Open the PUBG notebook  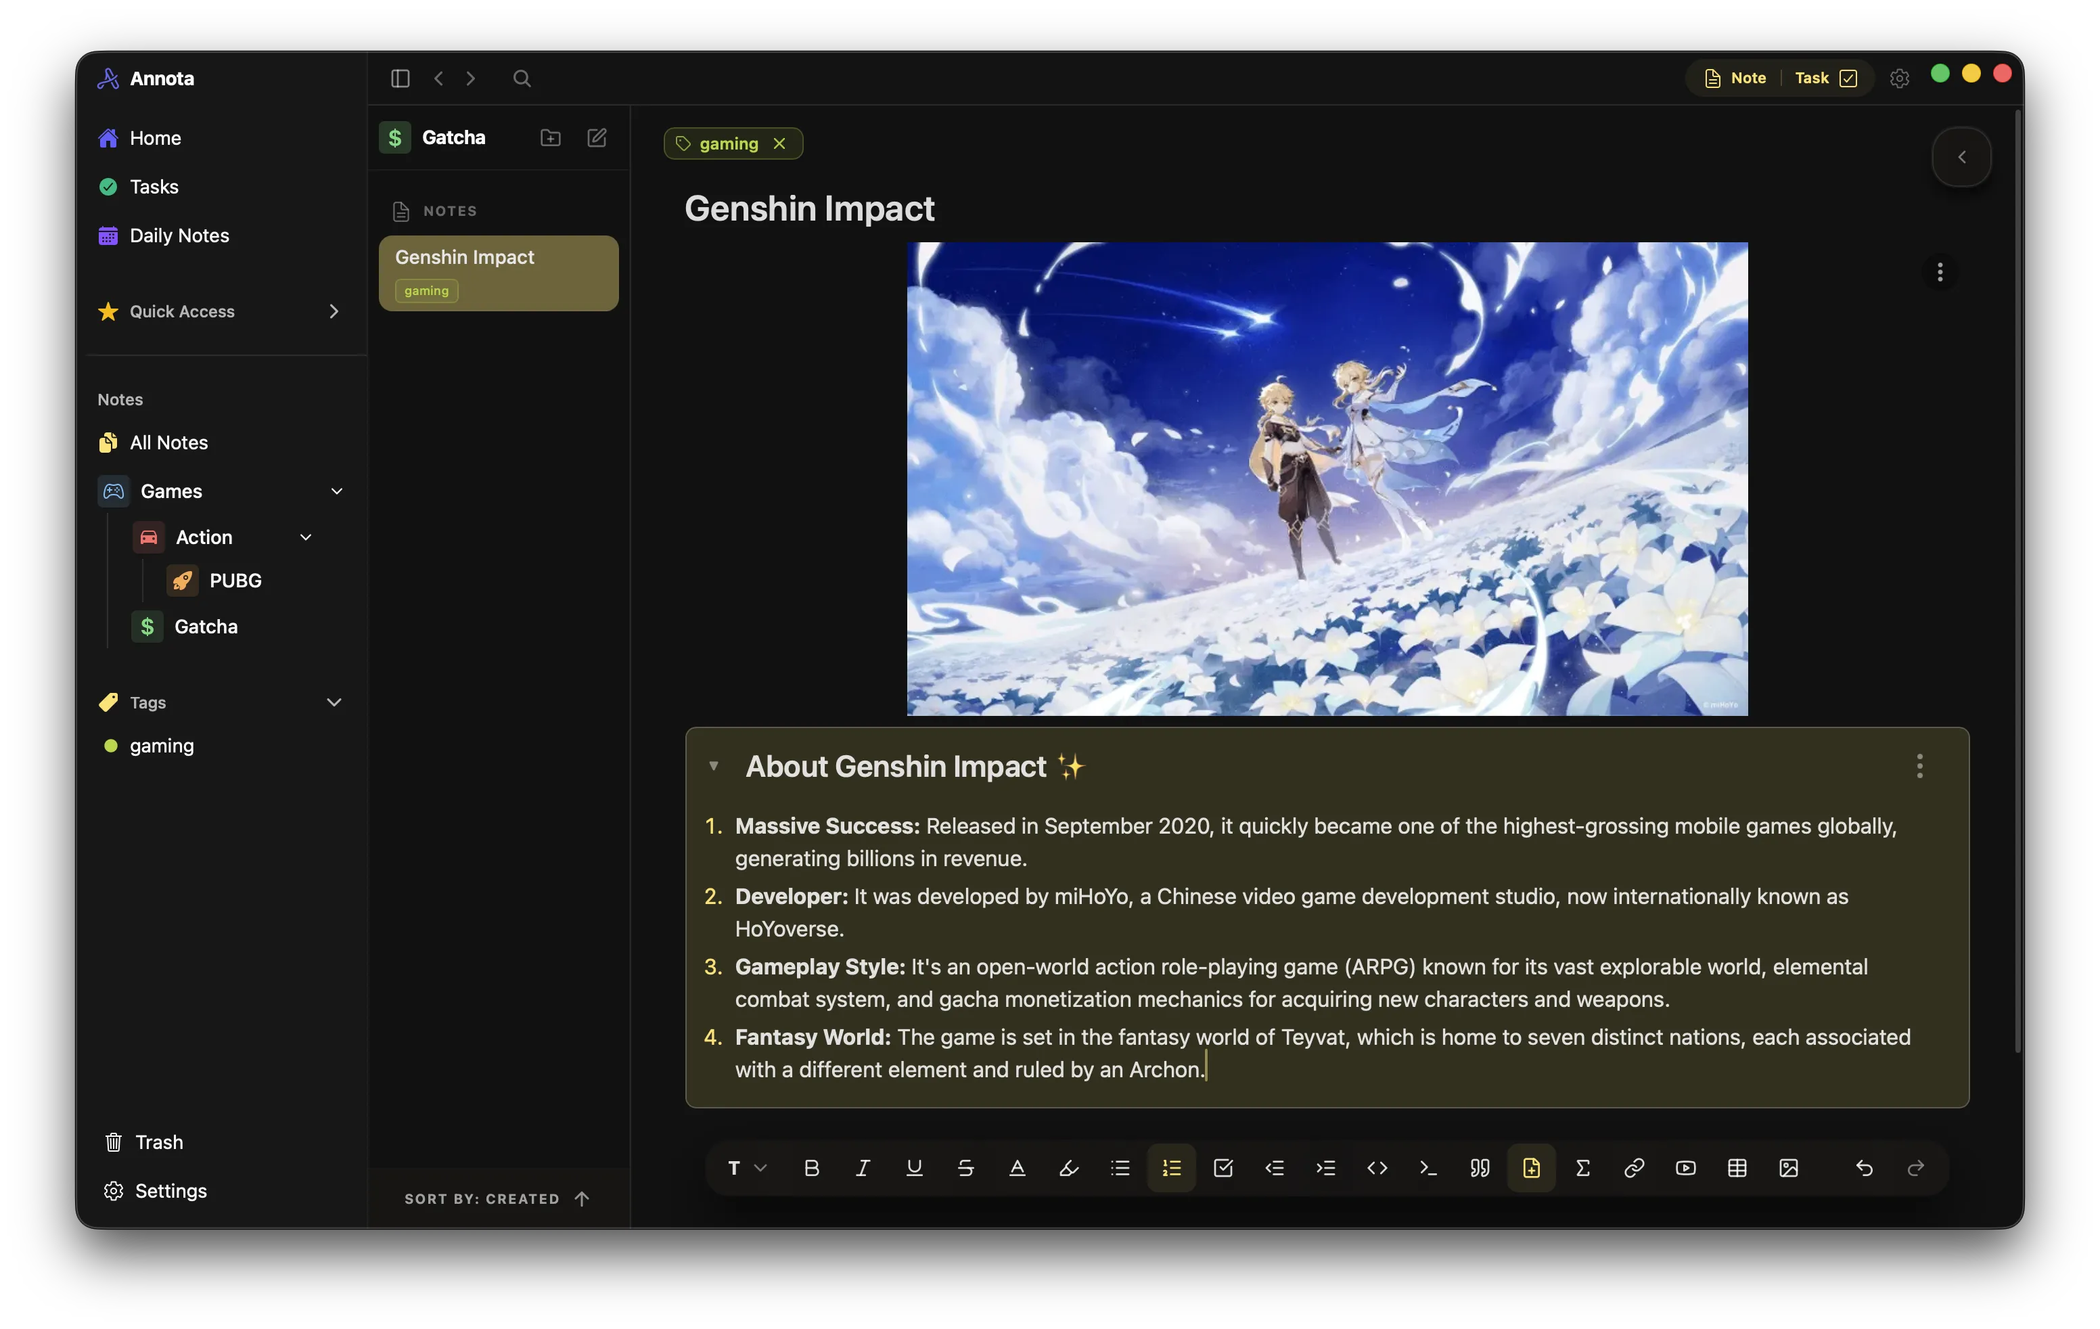click(x=235, y=581)
